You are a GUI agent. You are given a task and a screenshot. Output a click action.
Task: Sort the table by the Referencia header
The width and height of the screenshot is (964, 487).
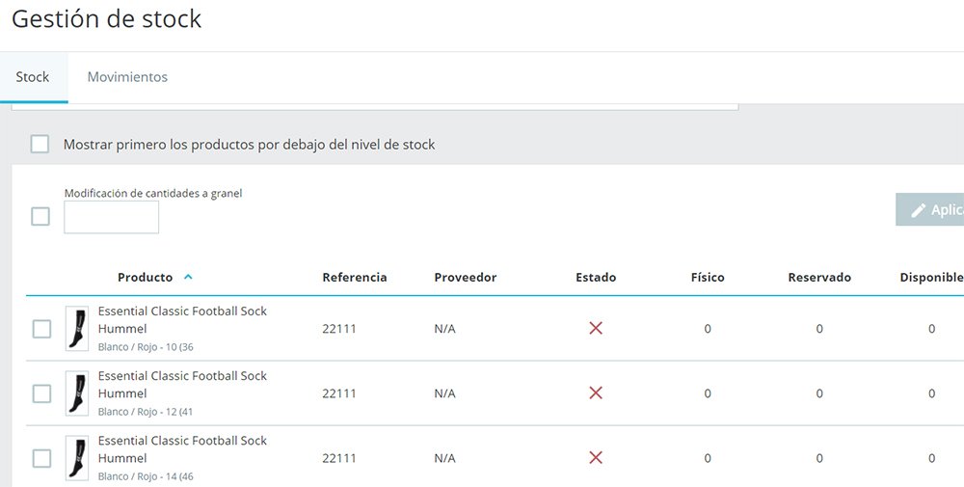[355, 278]
